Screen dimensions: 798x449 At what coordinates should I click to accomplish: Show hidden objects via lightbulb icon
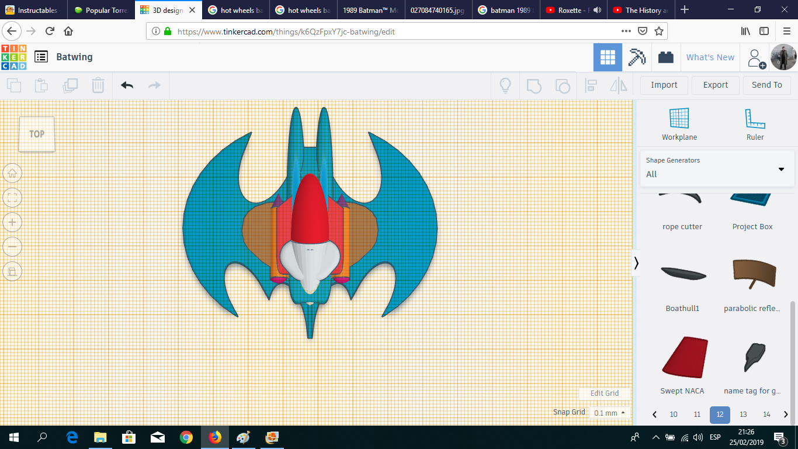point(505,85)
